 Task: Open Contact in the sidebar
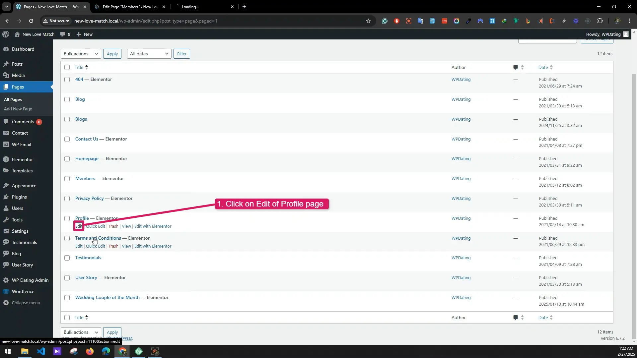(x=20, y=133)
